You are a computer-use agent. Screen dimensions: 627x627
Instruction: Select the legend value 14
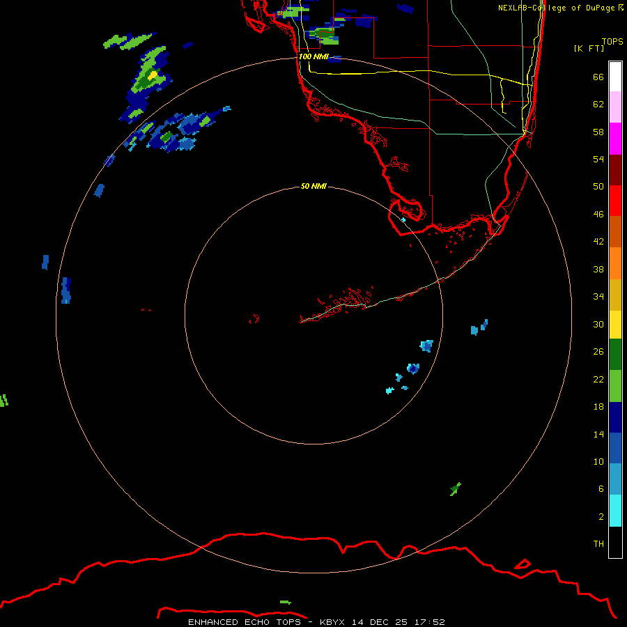click(x=598, y=434)
